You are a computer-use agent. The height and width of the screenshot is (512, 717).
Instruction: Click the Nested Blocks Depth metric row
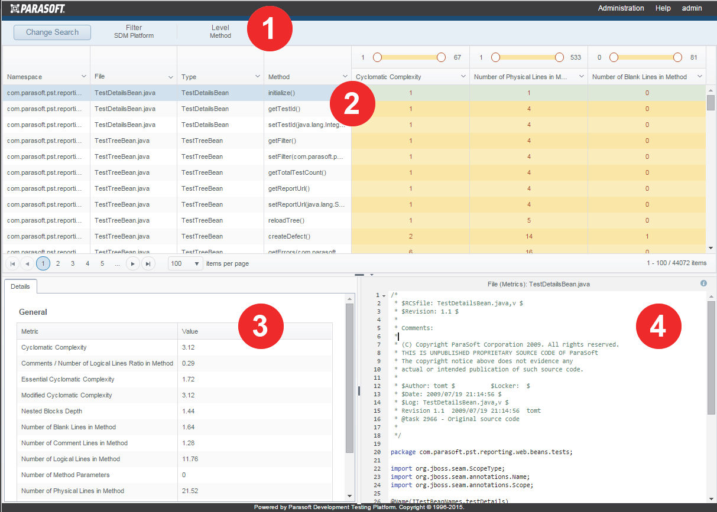[175, 411]
